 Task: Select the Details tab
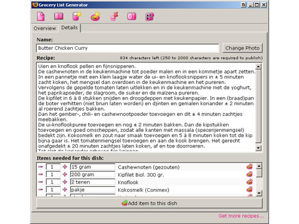click(70, 27)
